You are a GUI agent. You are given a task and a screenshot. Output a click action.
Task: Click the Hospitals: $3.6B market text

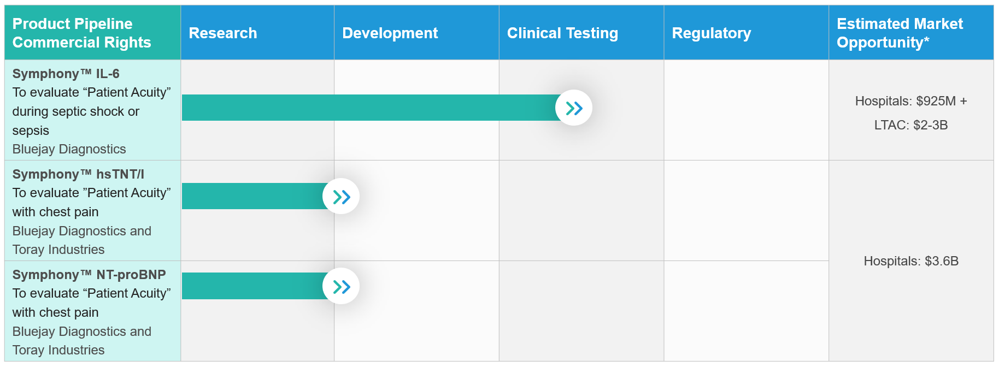(911, 261)
